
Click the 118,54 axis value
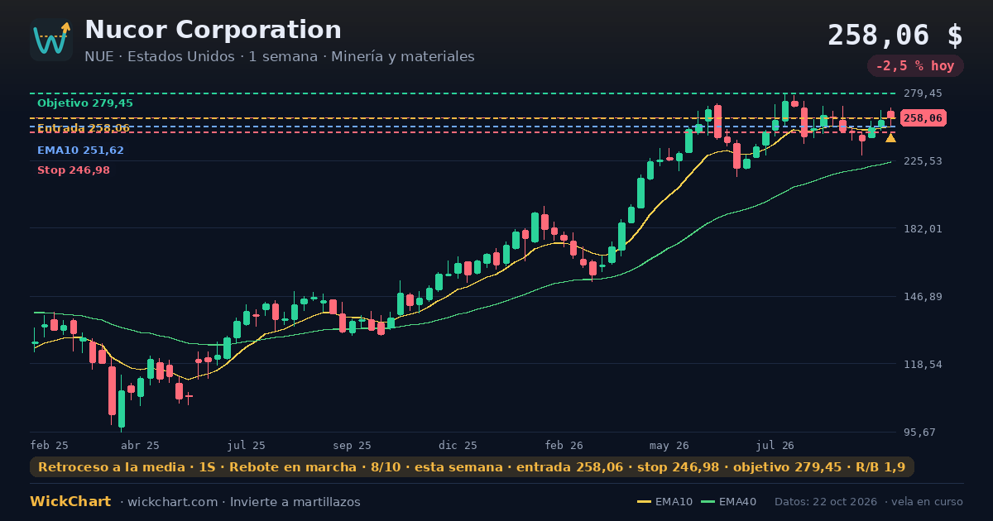pos(923,365)
